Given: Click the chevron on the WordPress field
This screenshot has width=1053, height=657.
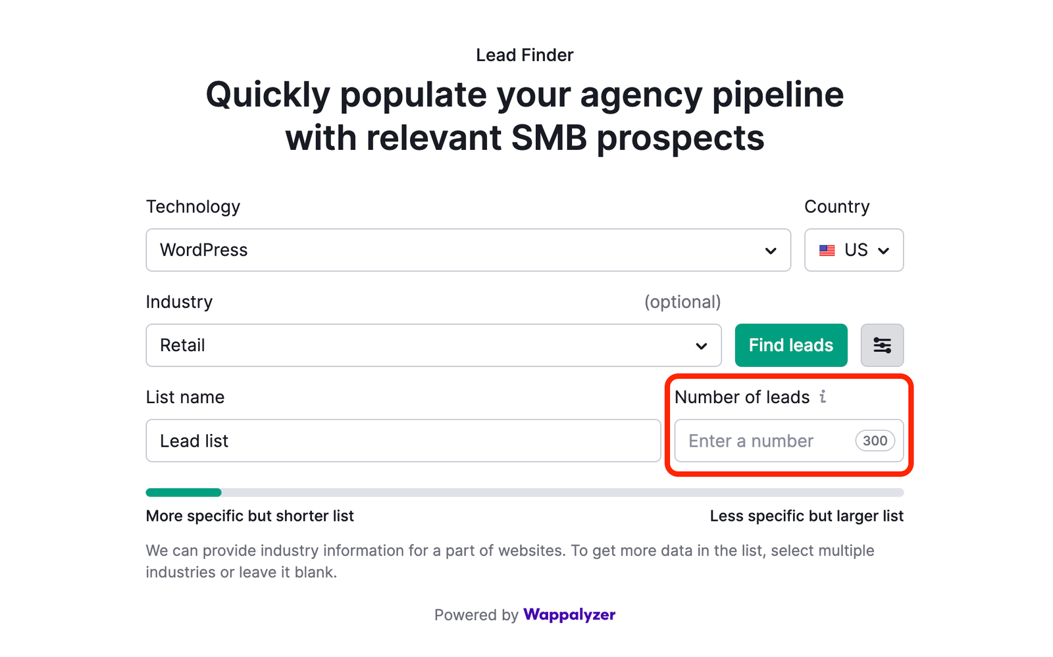Looking at the screenshot, I should coord(770,250).
